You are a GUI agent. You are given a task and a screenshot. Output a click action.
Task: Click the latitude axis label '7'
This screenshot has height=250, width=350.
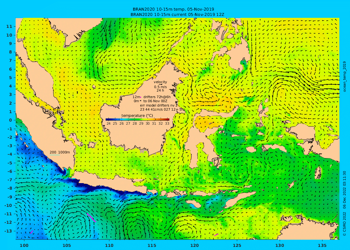[11, 61]
